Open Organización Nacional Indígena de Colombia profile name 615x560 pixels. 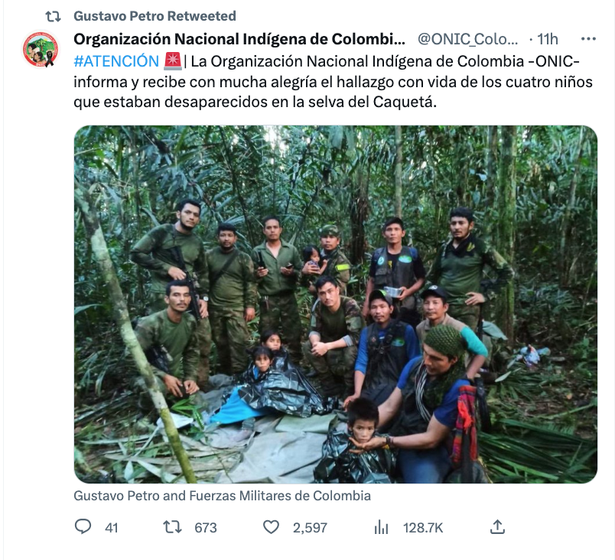point(239,39)
